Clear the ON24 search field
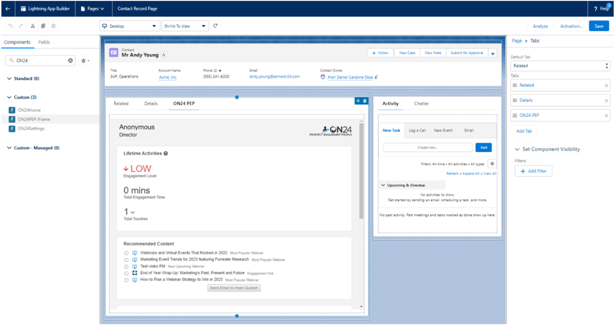 coord(70,60)
